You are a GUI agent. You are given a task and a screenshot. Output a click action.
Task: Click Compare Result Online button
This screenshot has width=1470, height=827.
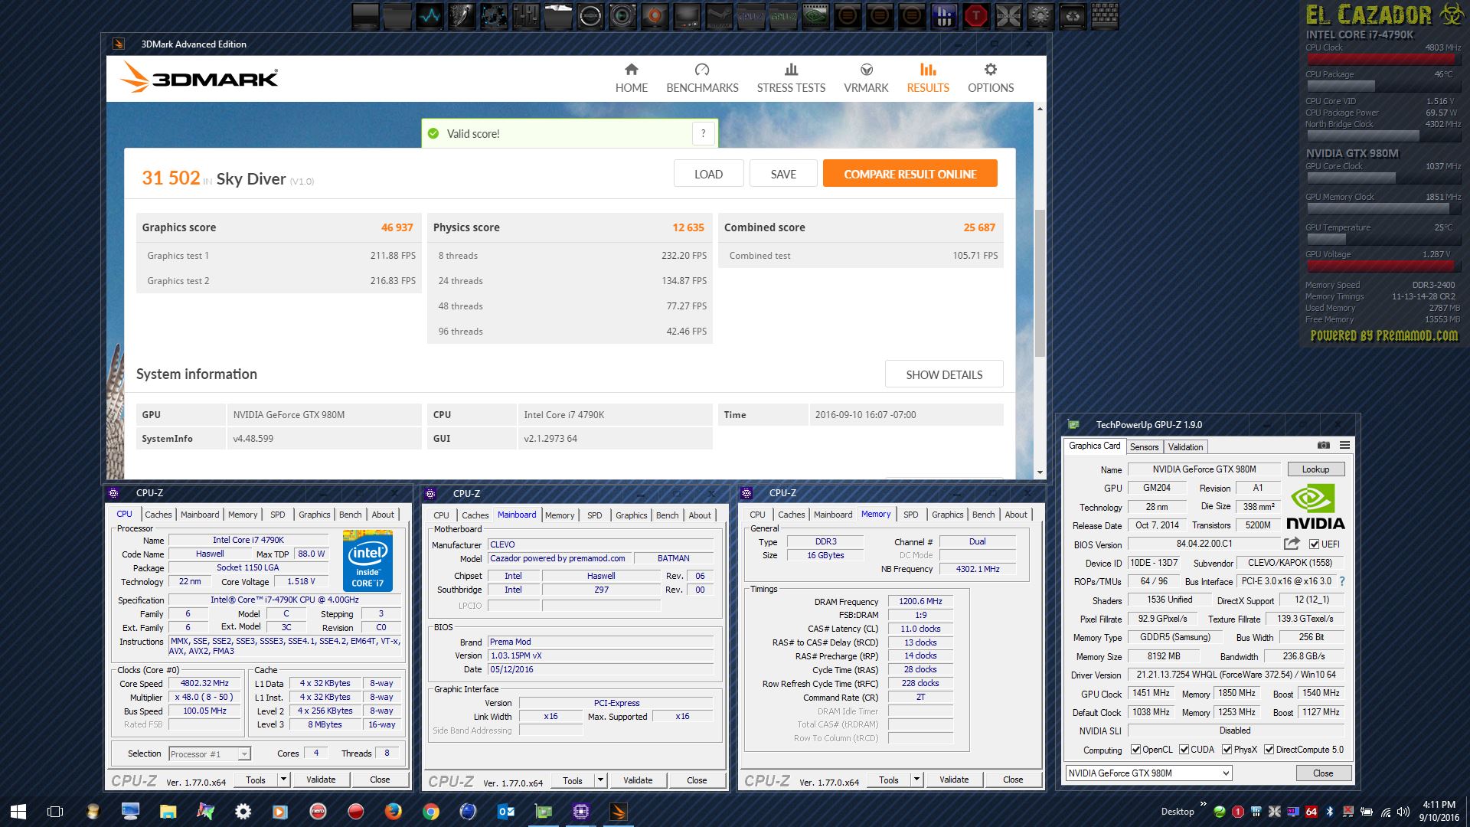coord(910,174)
